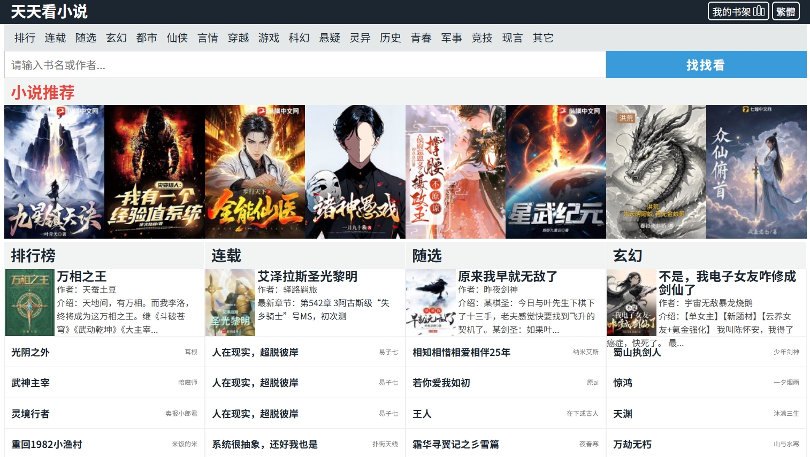Viewport: 810px width, 457px height.
Task: Click 小说推荐 section heading
Action: [43, 92]
